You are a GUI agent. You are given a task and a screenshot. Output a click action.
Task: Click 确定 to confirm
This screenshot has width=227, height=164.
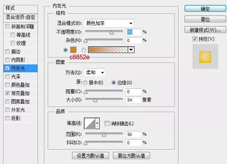pyautogui.click(x=205, y=9)
